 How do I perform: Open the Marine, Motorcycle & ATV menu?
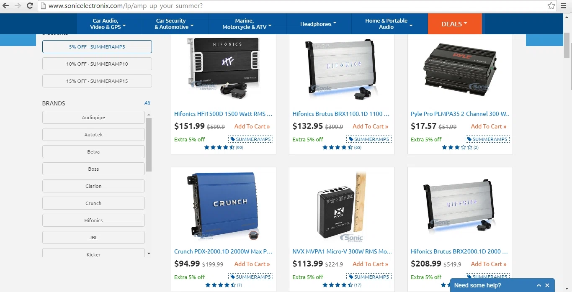tap(247, 24)
